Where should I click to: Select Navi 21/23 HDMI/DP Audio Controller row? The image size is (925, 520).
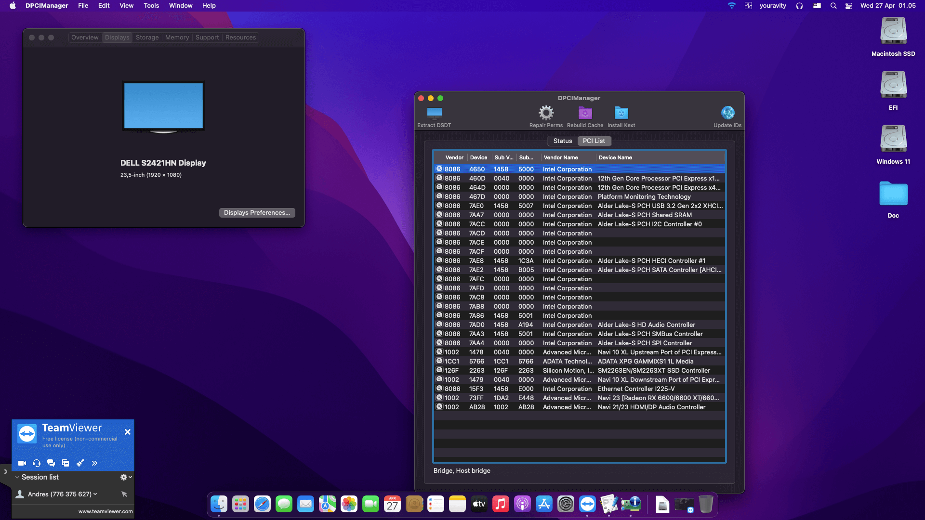(580, 407)
